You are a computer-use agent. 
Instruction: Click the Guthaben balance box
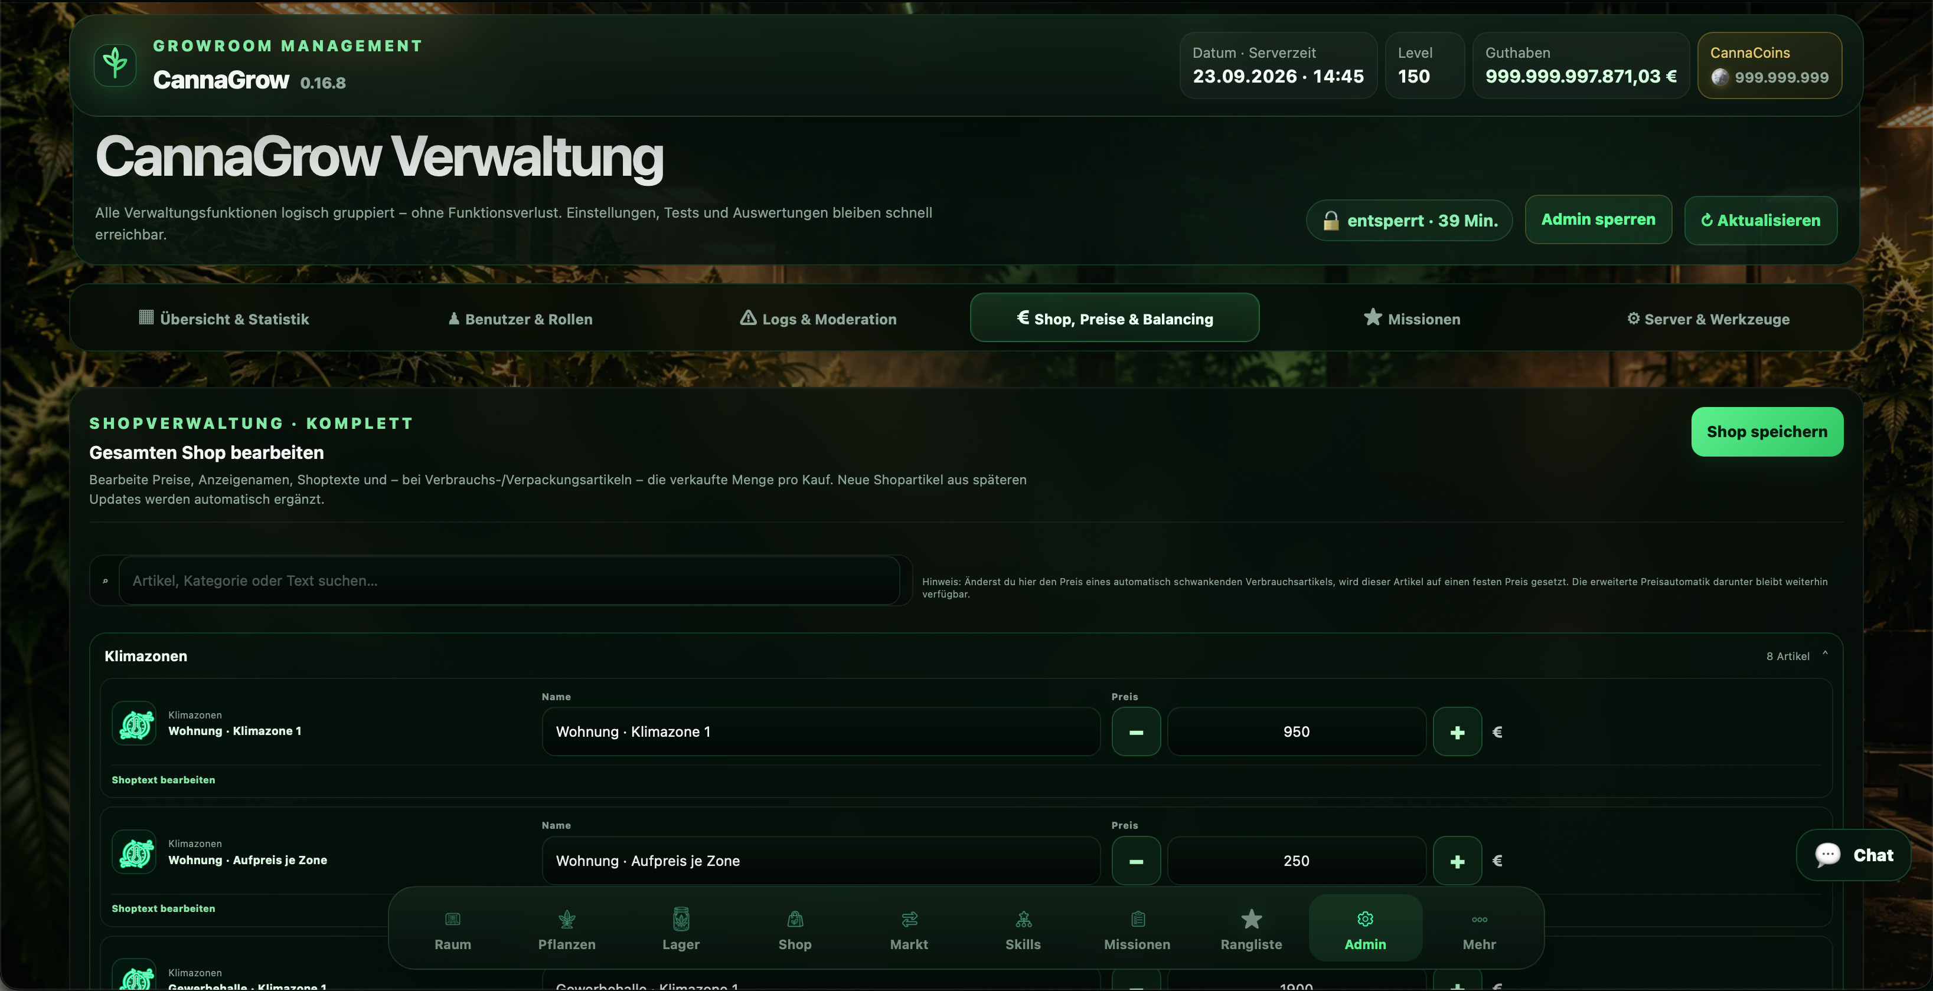1581,65
